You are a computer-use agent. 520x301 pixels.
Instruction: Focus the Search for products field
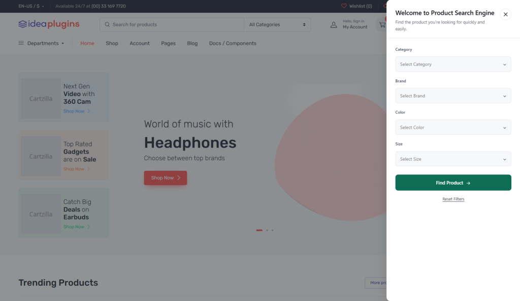point(172,24)
